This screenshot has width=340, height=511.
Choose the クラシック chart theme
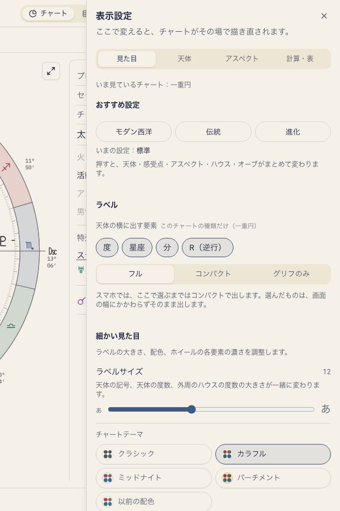(154, 454)
